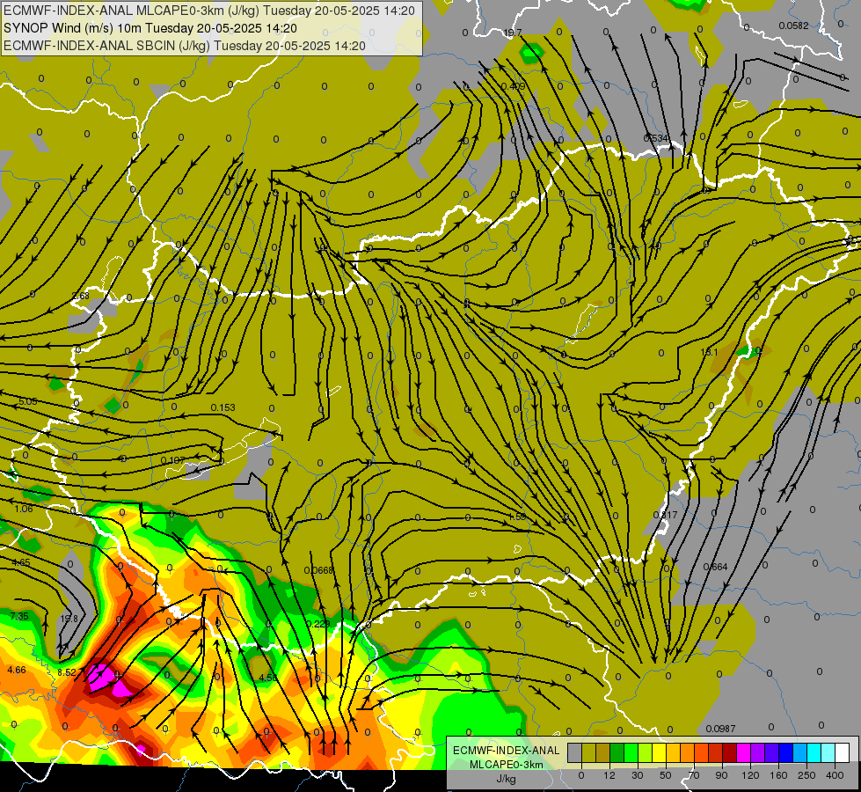This screenshot has height=792, width=861.
Task: Click the SYNOP Wind 10m title line
Action: (x=150, y=28)
